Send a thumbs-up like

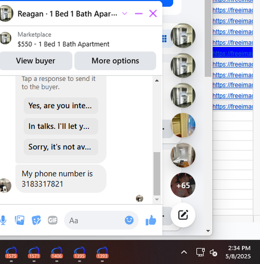(151, 220)
